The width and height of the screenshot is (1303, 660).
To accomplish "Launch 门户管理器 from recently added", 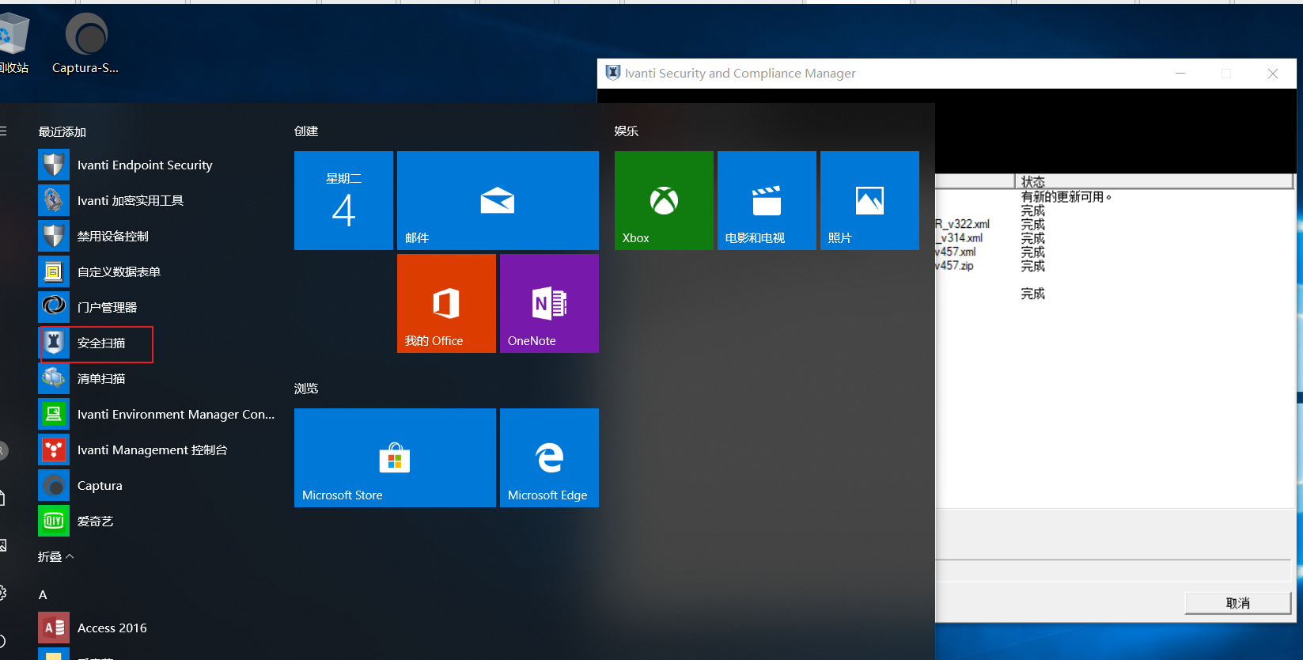I will coord(107,308).
